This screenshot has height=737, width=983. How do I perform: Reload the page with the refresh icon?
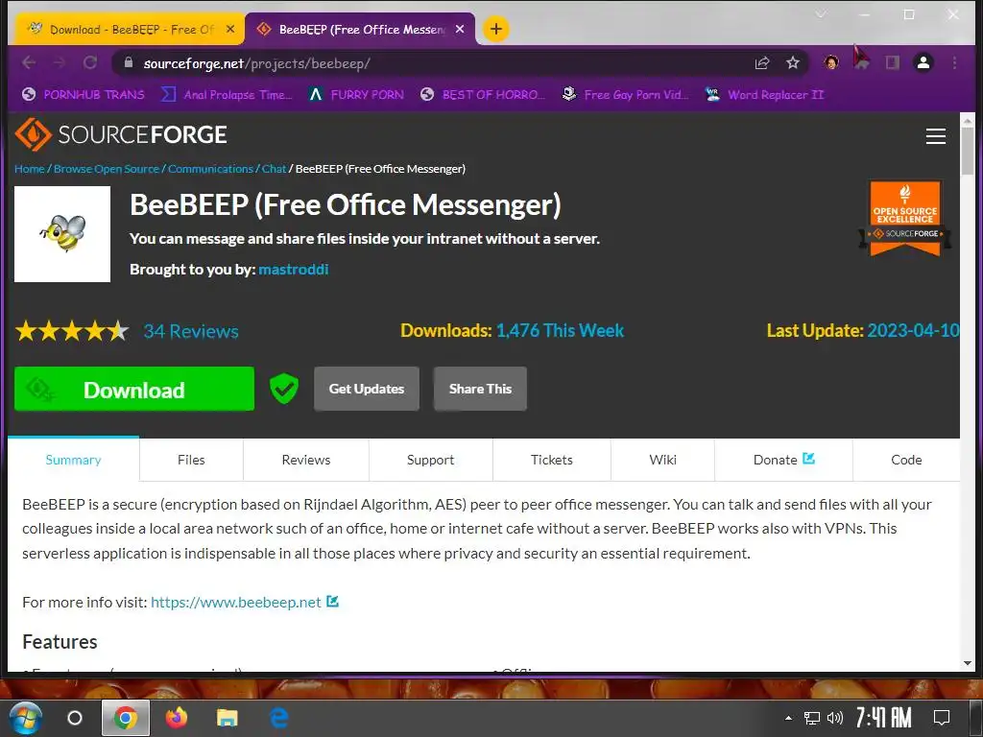pyautogui.click(x=90, y=62)
